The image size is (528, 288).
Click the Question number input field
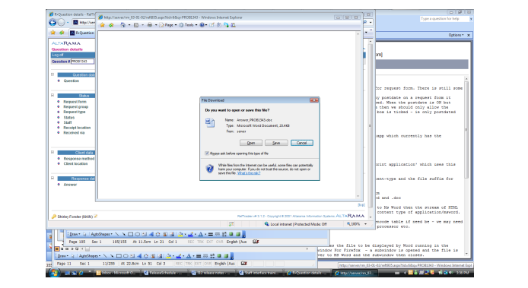coord(82,62)
